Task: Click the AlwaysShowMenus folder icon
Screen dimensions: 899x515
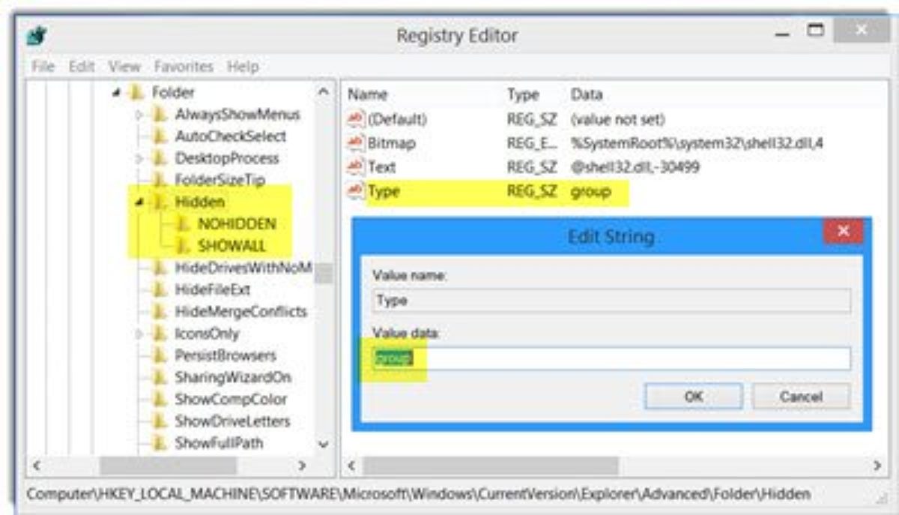Action: tap(159, 115)
